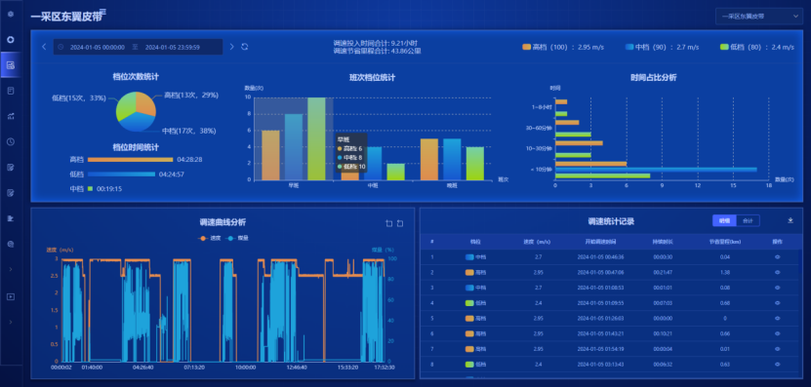The height and width of the screenshot is (387, 811).
Task: View details of record row 1
Action: (777, 256)
